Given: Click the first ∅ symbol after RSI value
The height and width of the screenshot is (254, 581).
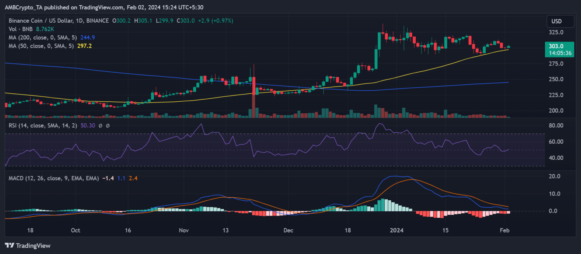Looking at the screenshot, I should point(101,125).
